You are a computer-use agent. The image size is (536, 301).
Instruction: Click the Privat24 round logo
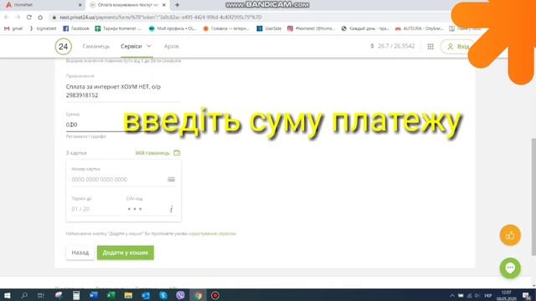tap(64, 47)
